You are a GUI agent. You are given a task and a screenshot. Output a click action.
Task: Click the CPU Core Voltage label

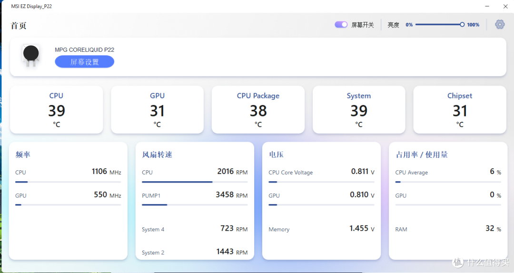(x=291, y=172)
